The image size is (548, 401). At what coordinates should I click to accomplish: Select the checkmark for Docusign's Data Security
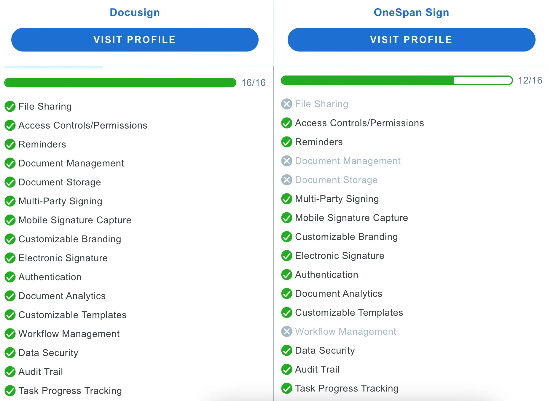pos(10,353)
